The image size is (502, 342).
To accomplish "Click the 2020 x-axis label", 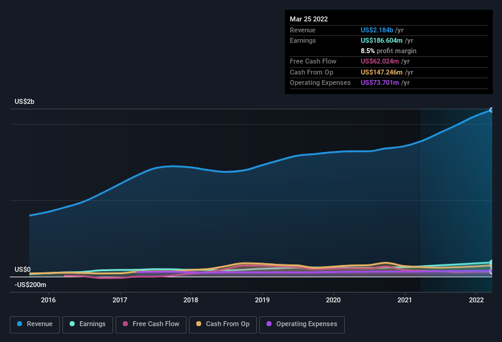I will (333, 300).
